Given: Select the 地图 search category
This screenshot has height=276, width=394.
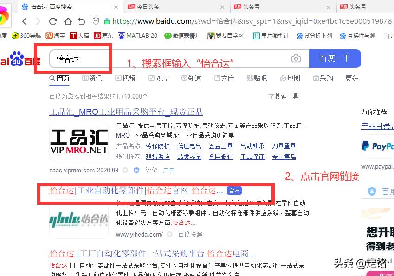Looking at the screenshot, I should (x=290, y=78).
